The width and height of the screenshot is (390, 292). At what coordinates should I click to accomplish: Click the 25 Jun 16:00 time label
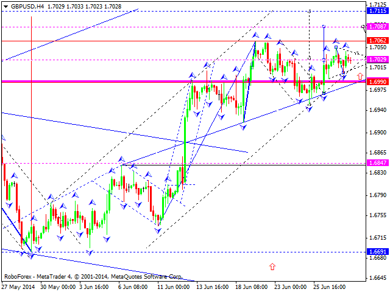coord(330,287)
